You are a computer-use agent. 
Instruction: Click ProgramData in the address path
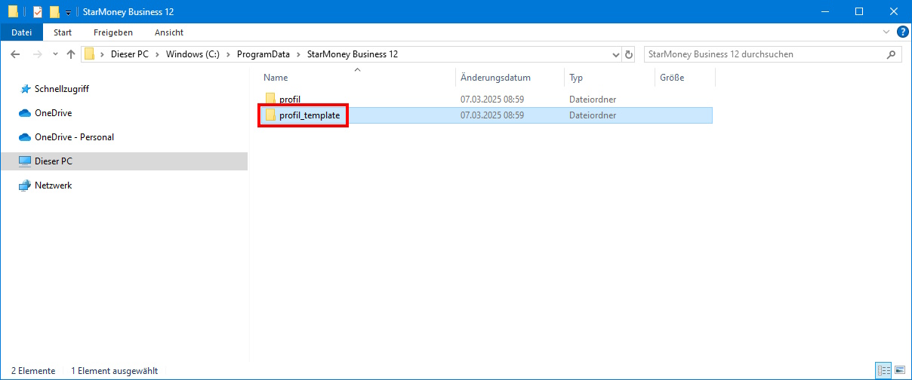point(263,54)
